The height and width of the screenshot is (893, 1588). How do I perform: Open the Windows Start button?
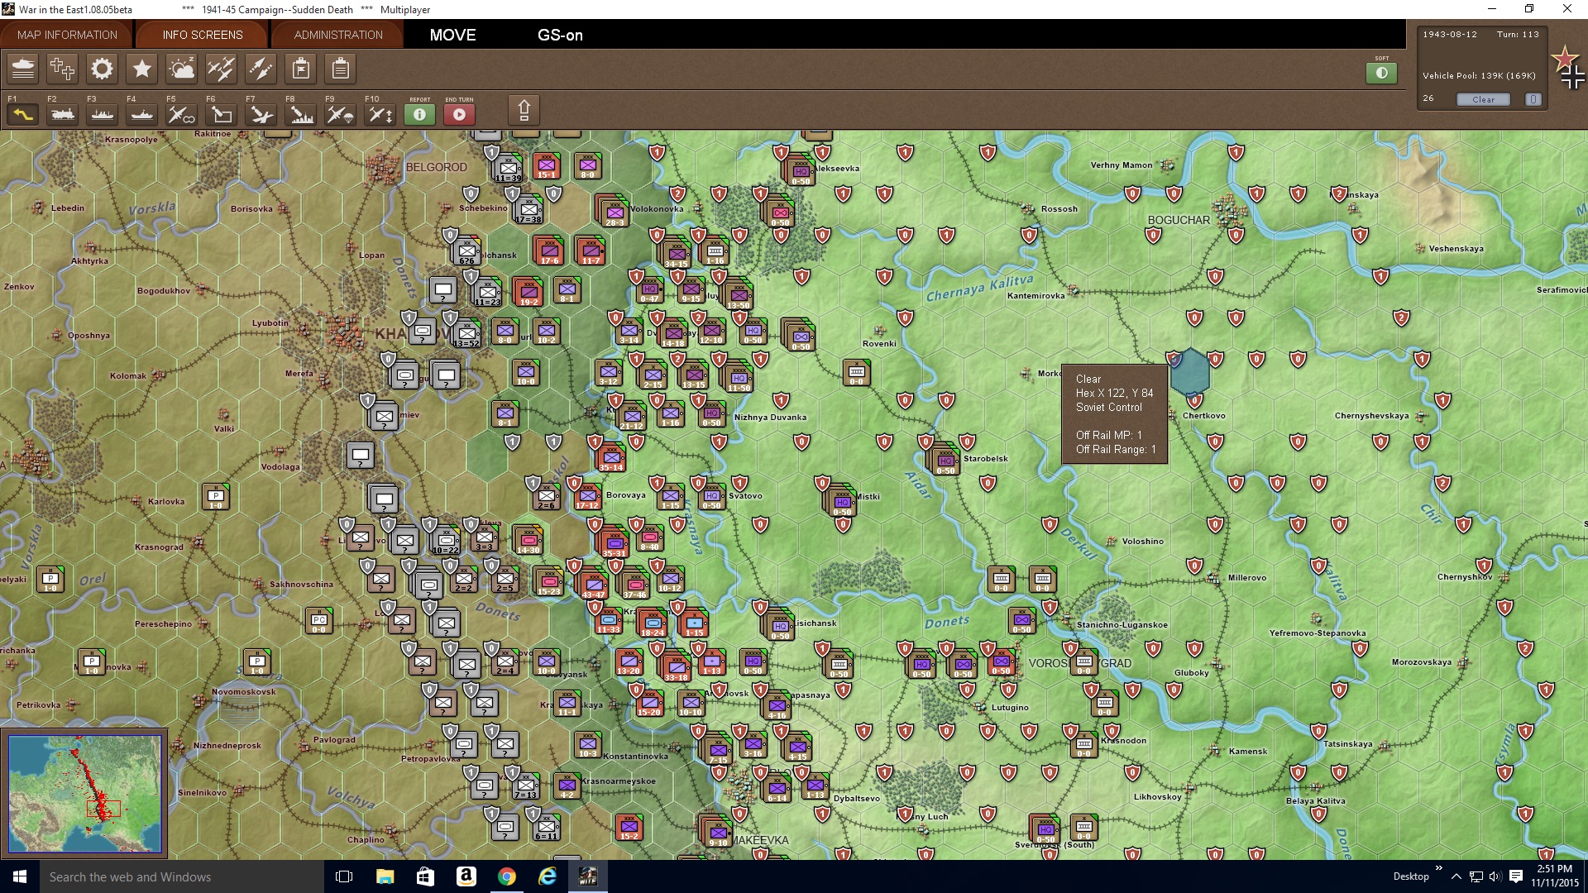tap(20, 876)
